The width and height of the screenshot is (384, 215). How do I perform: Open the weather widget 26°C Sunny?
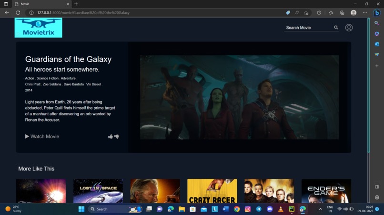click(13, 209)
